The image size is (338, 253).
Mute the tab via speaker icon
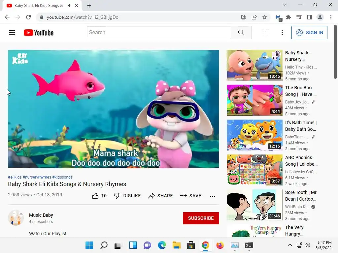(69, 6)
